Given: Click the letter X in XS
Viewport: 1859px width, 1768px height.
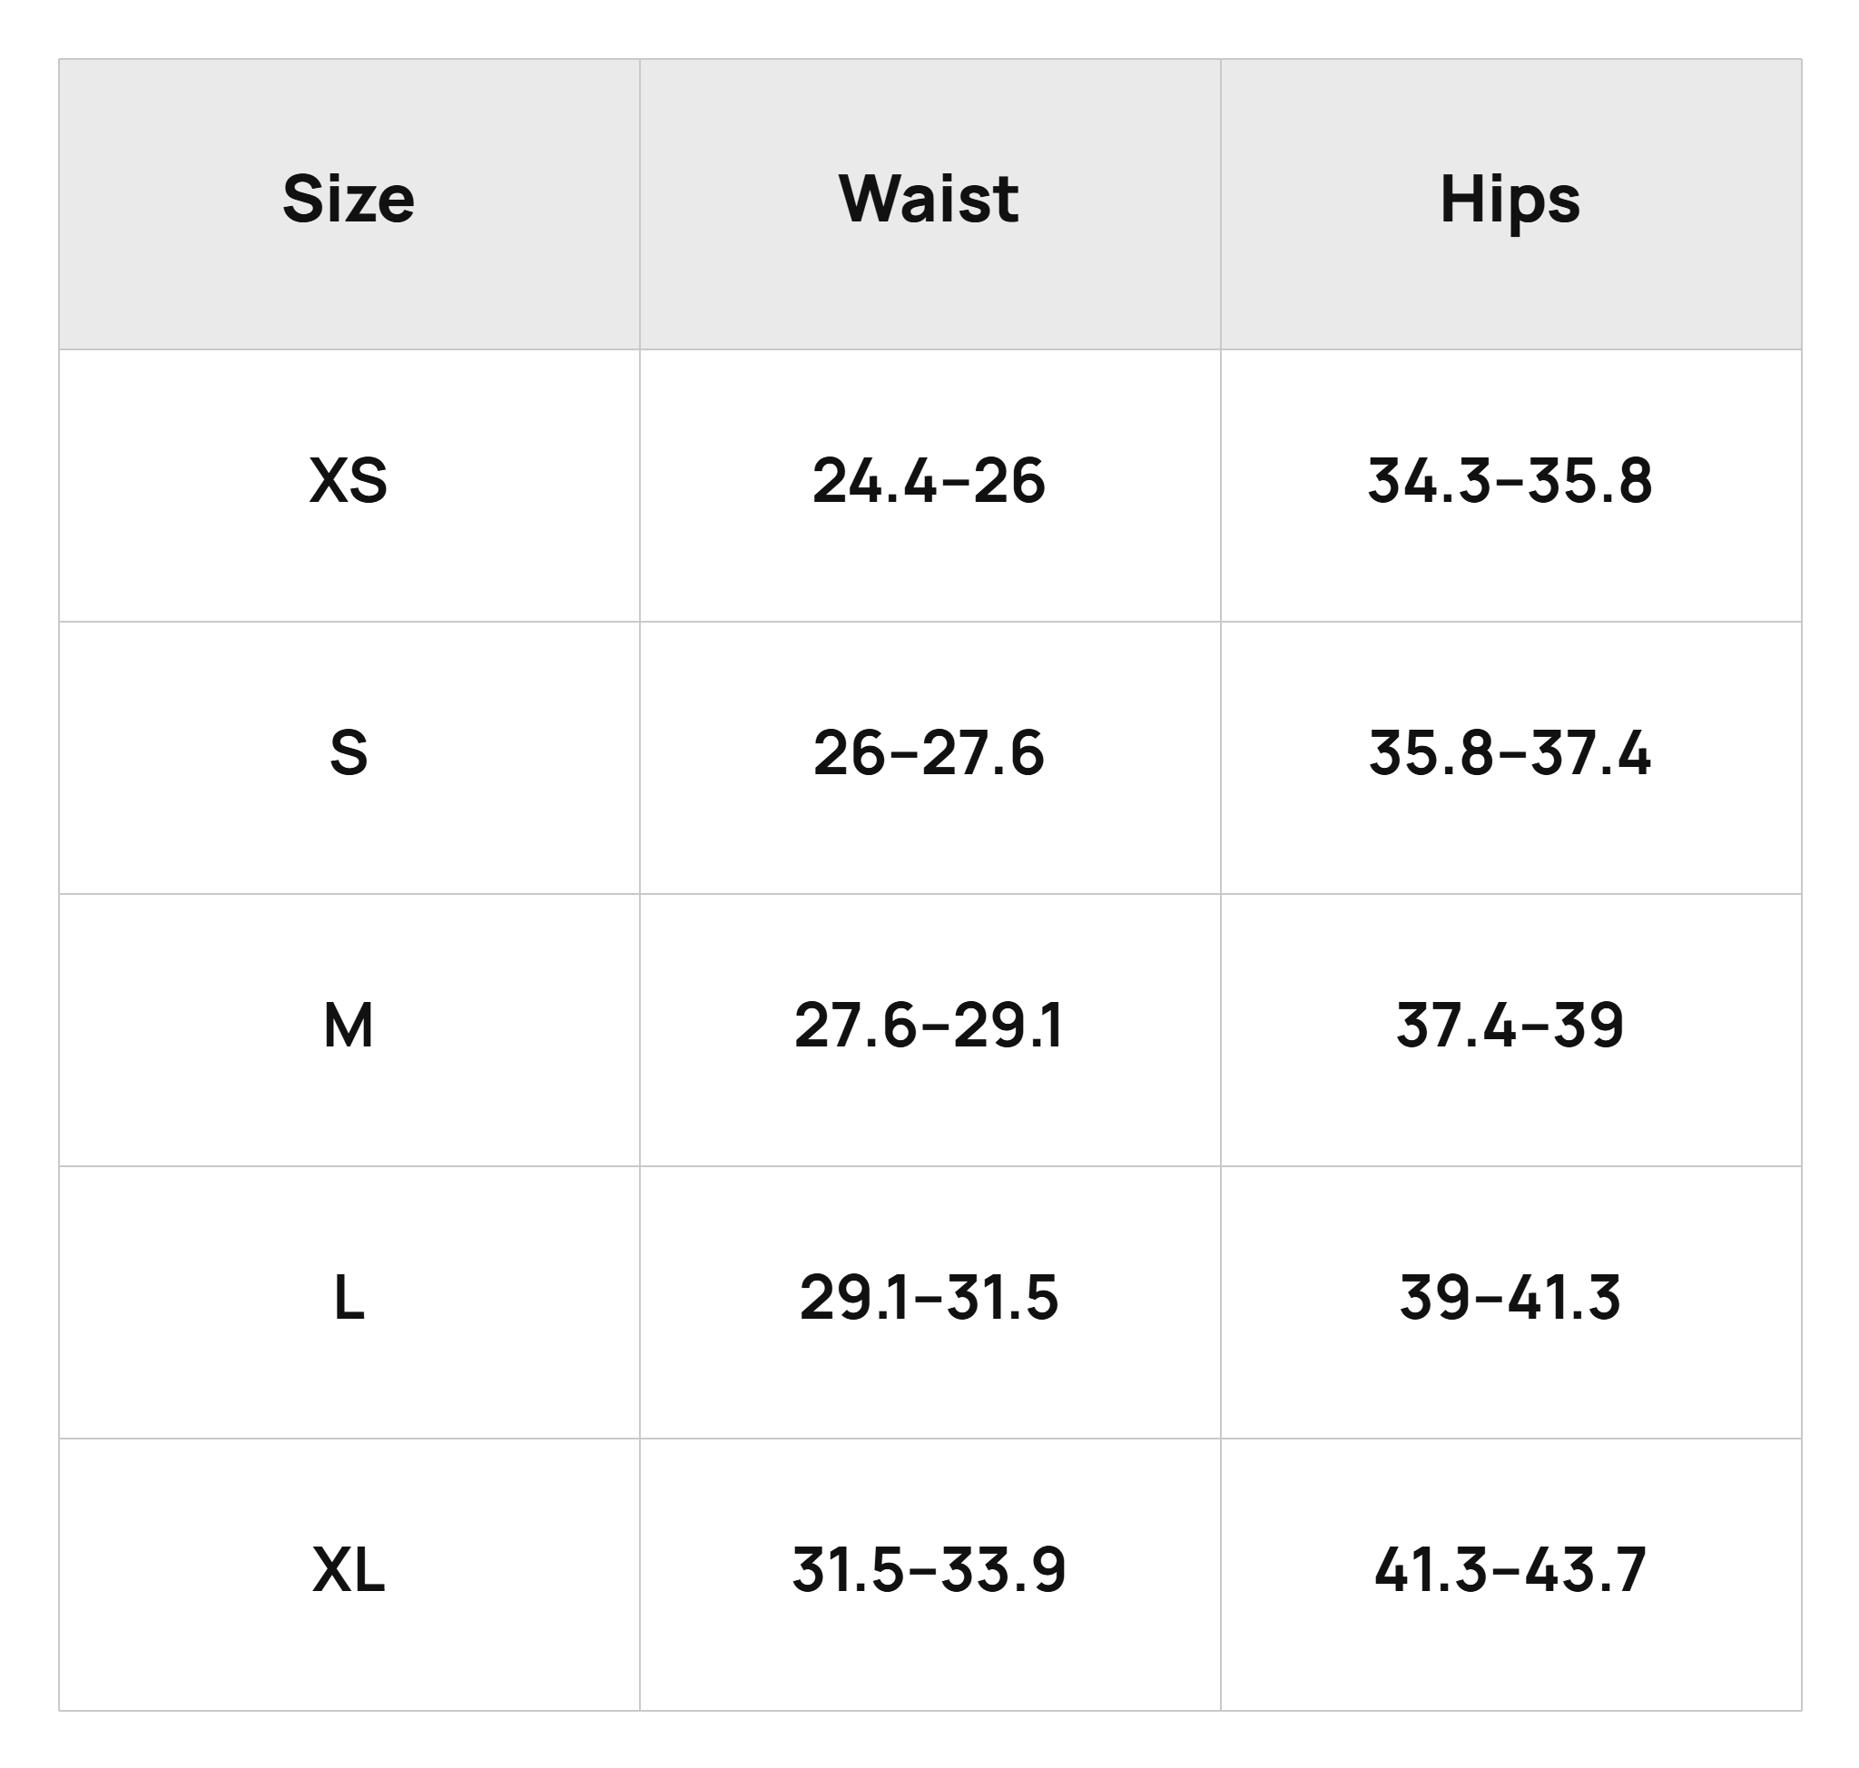Looking at the screenshot, I should 328,482.
